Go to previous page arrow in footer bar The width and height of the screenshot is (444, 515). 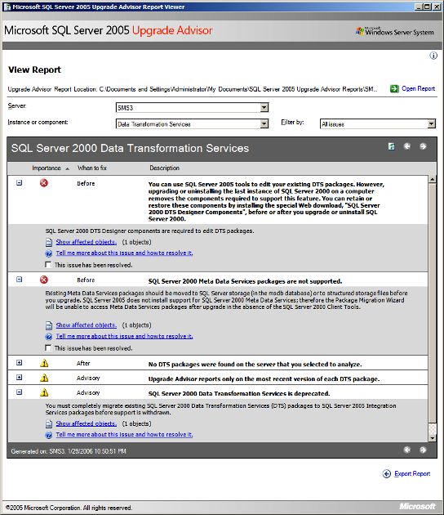click(x=407, y=450)
